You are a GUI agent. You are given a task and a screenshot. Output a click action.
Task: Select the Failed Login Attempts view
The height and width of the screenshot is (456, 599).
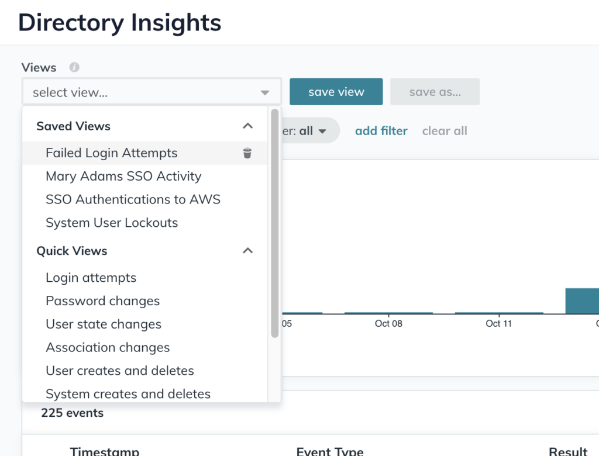click(x=111, y=153)
